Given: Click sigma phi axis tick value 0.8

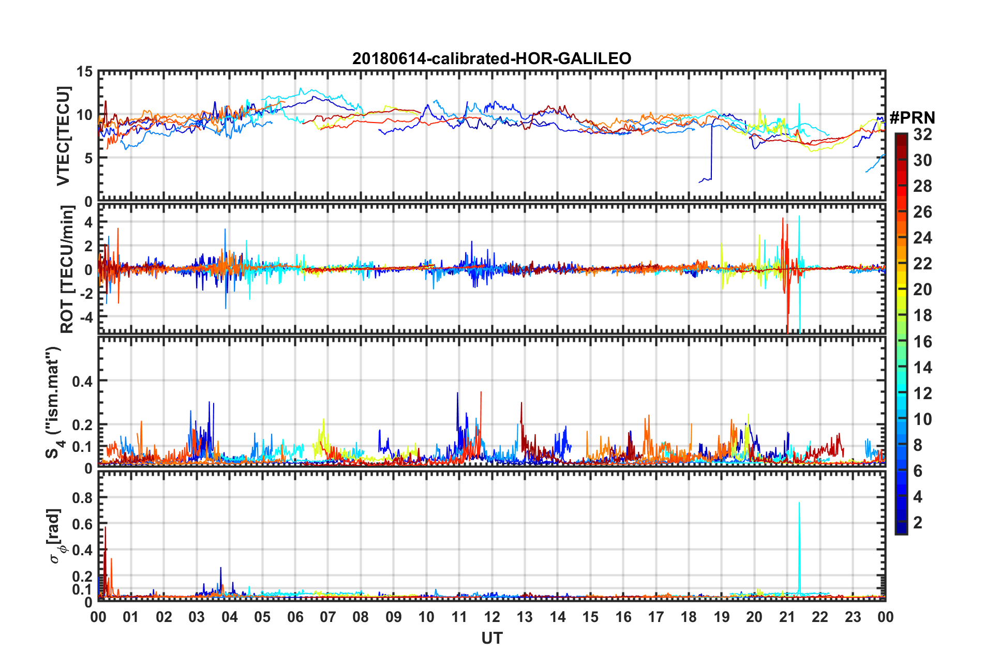Looking at the screenshot, I should point(82,498).
